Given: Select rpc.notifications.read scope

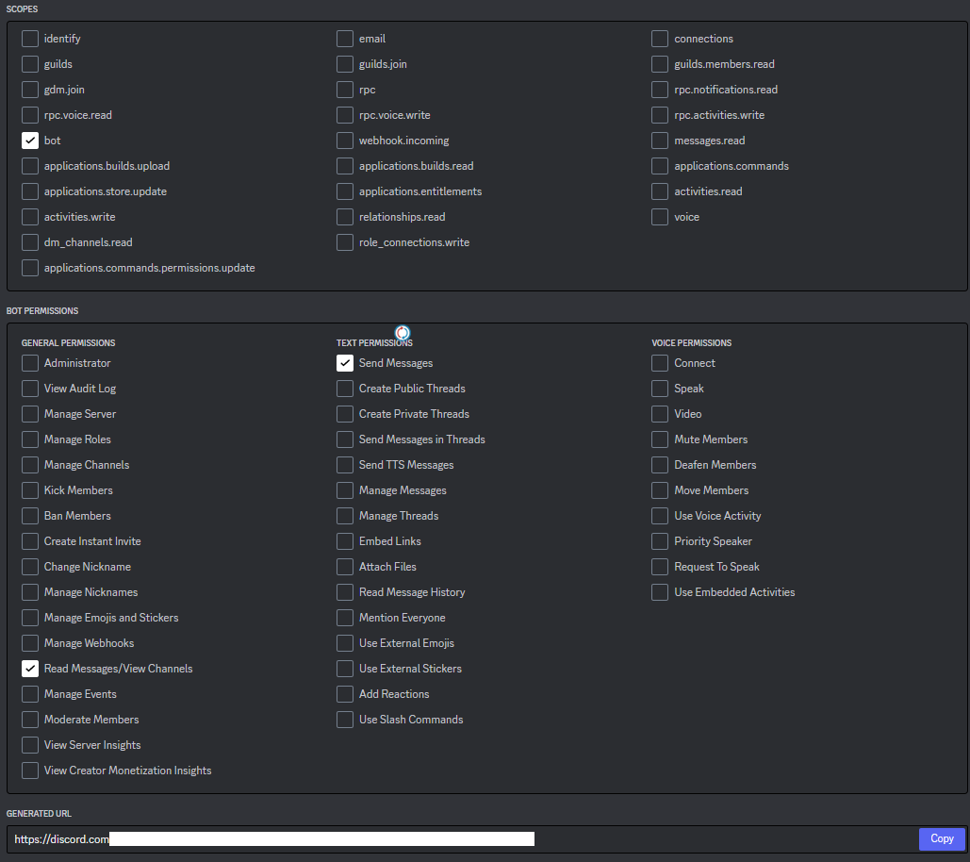Looking at the screenshot, I should point(660,89).
